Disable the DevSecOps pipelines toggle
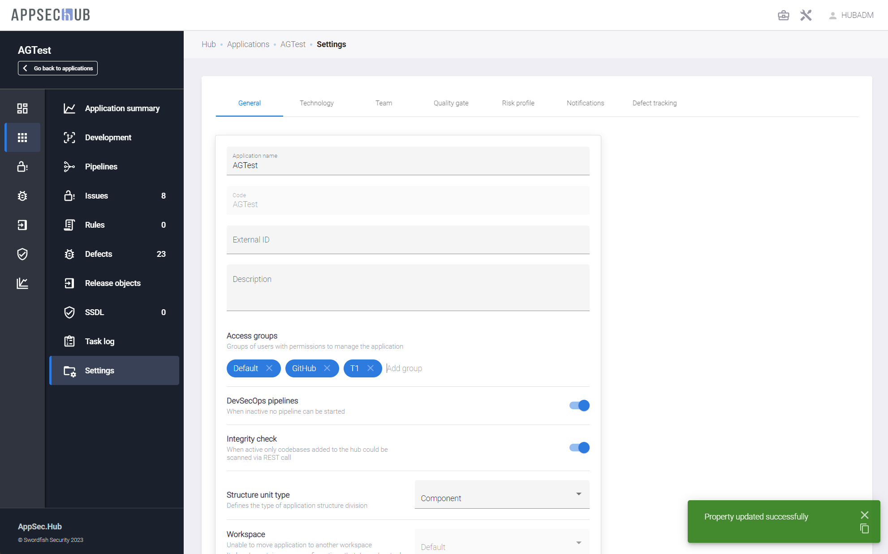888x554 pixels. (x=579, y=406)
